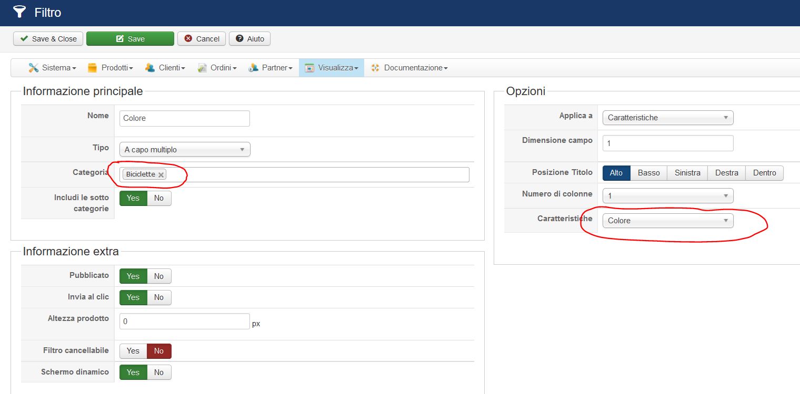
Task: Open the Visualizza menu
Action: click(332, 68)
